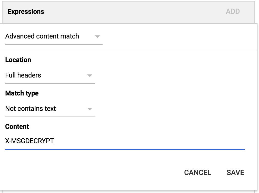Click the Location label
The width and height of the screenshot is (259, 193).
point(18,60)
